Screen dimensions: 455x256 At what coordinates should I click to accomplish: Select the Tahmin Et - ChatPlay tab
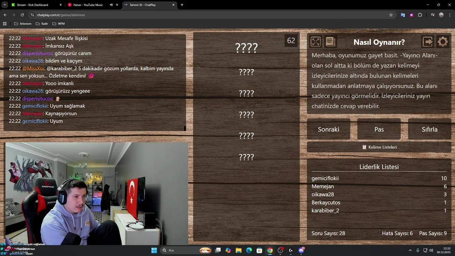click(x=149, y=5)
